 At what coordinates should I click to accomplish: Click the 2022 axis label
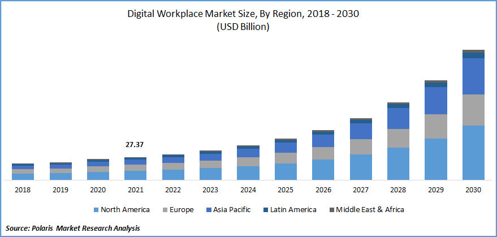[173, 190]
